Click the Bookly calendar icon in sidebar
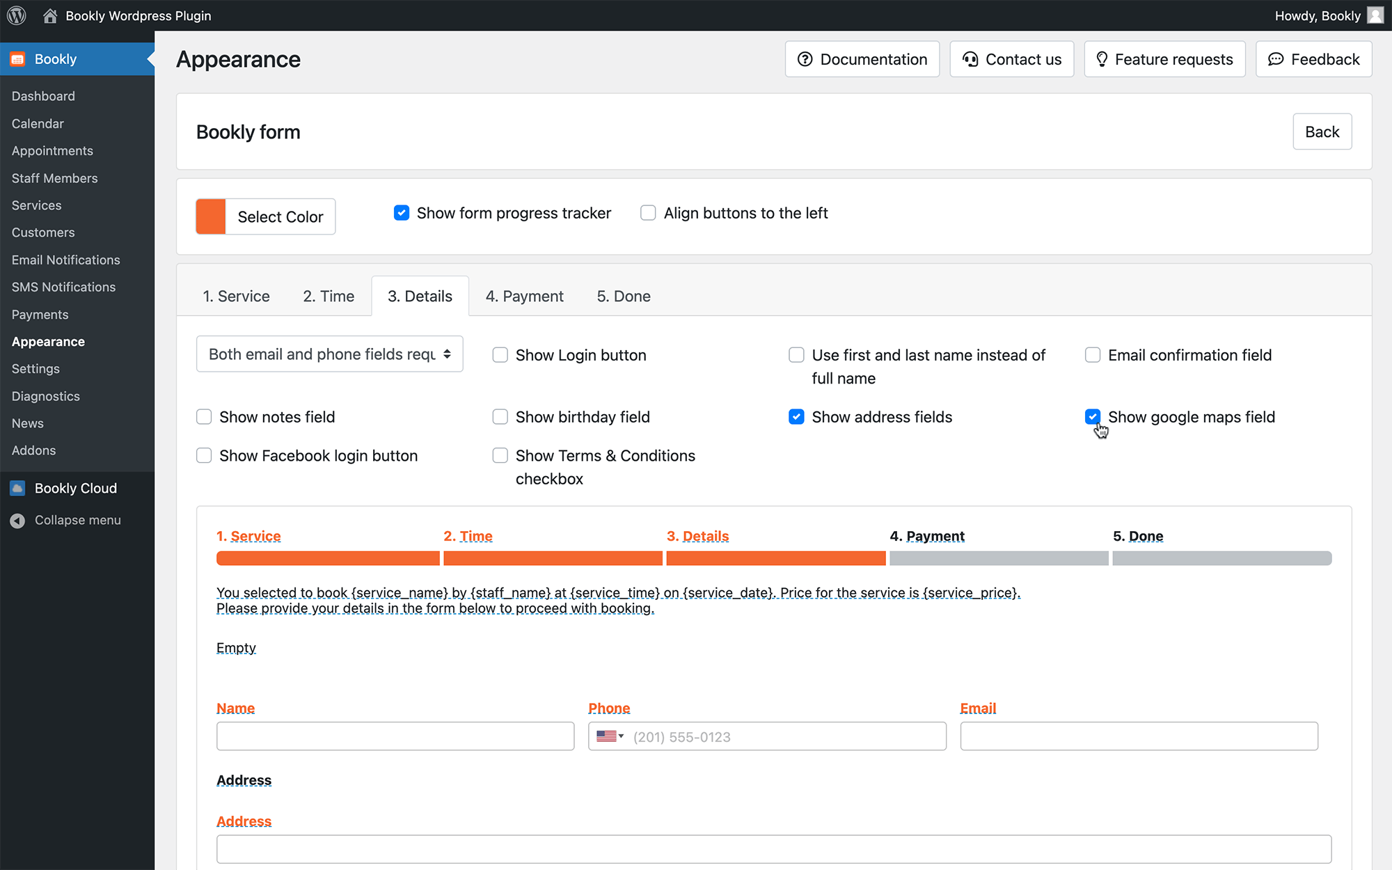1392x870 pixels. click(x=17, y=59)
